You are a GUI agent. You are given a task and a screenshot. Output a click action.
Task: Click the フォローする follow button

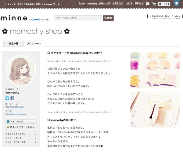point(21,121)
